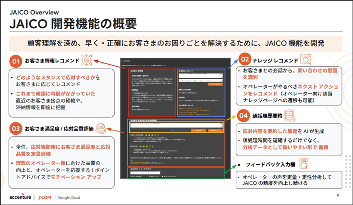Click the red text 応対内容を要約した履歴
The image size is (353, 205).
point(270,131)
